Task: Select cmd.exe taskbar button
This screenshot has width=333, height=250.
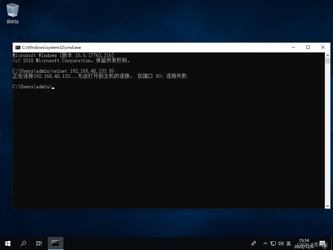Action: [55, 243]
